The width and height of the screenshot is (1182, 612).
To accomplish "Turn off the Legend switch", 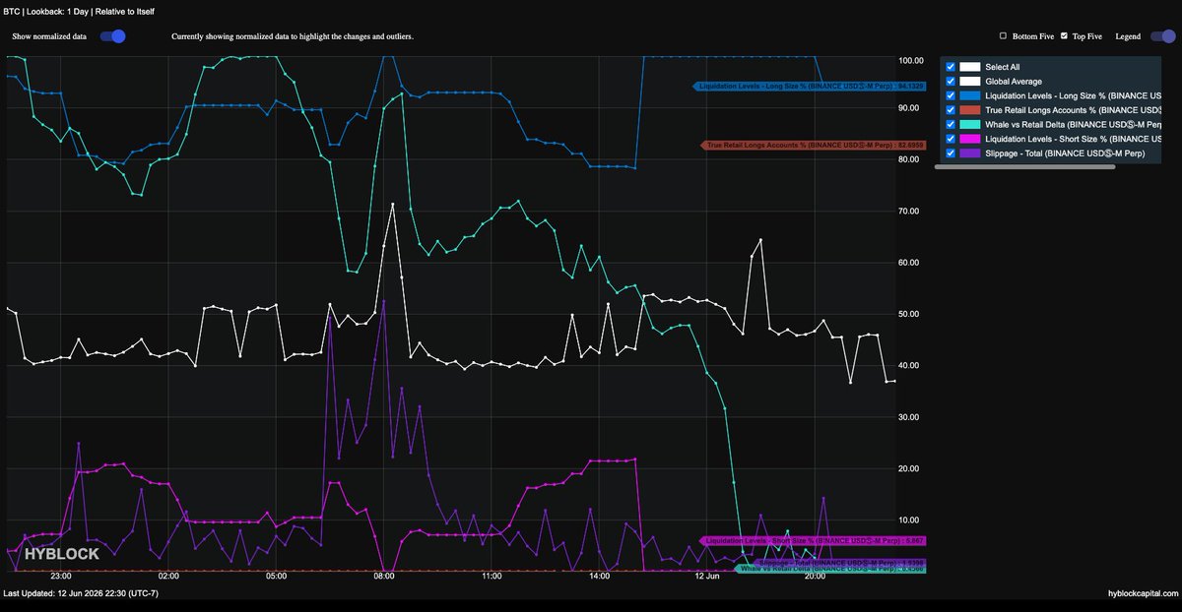I will tap(1162, 36).
